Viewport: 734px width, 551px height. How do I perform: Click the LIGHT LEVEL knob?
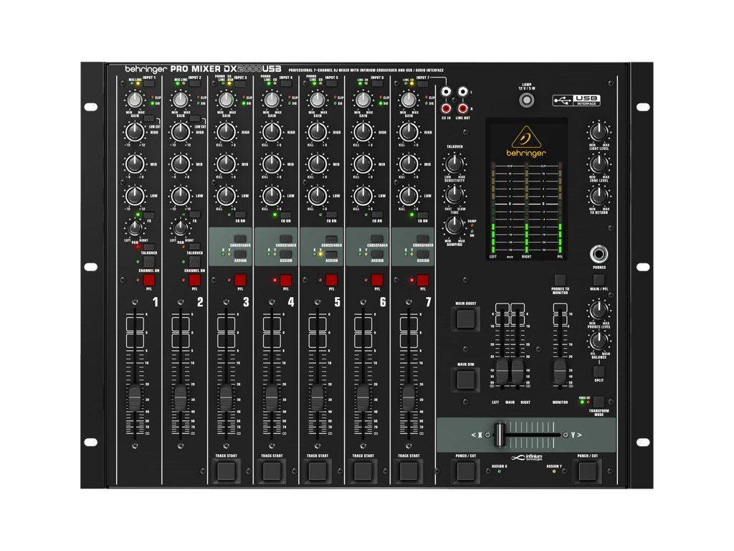pyautogui.click(x=599, y=132)
